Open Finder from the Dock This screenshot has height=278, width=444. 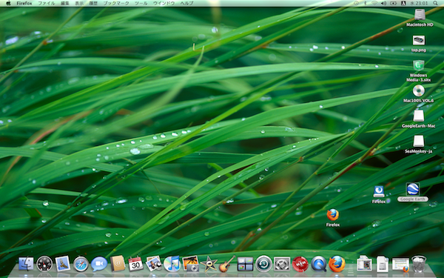(x=26, y=263)
